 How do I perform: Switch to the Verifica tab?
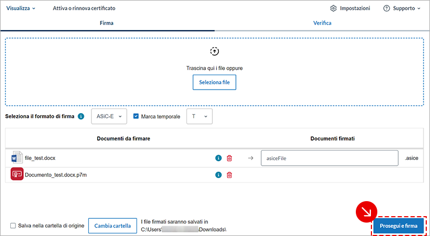coord(322,23)
